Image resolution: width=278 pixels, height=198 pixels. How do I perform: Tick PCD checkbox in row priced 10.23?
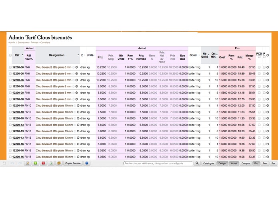259,131
